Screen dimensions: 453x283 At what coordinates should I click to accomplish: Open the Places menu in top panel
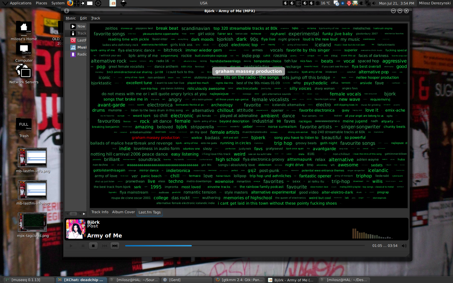click(x=42, y=3)
